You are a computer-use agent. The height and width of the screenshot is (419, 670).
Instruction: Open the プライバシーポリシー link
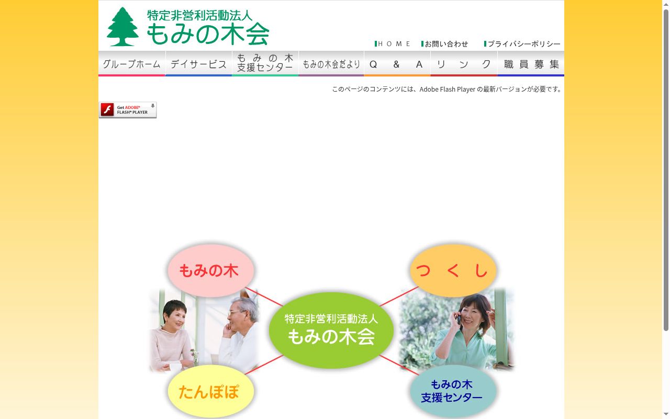tap(522, 44)
